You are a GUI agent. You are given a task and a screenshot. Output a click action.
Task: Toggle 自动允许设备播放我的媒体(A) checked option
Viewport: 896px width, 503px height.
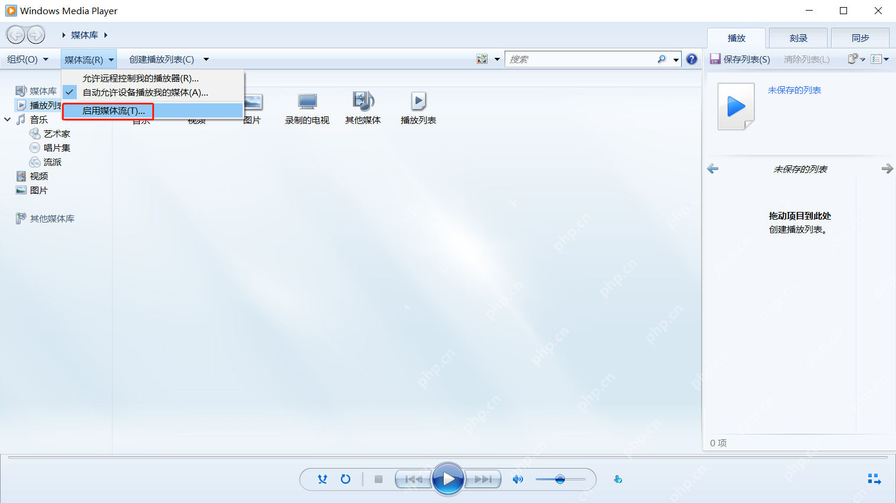[153, 93]
